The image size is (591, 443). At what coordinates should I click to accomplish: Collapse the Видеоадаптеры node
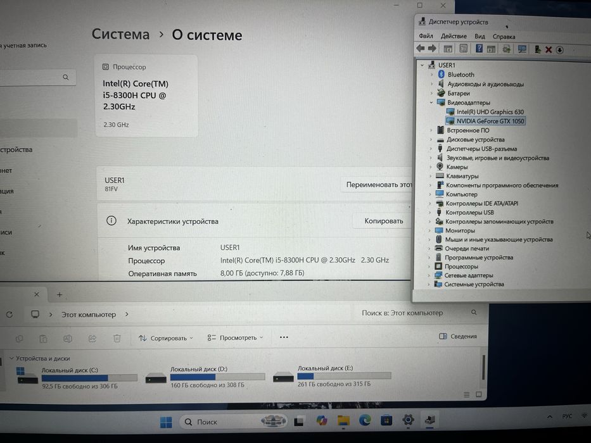431,103
